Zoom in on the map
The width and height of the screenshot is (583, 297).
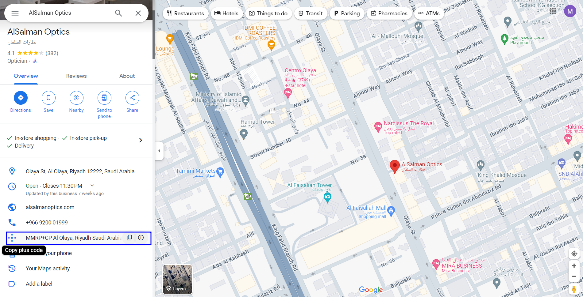(574, 266)
